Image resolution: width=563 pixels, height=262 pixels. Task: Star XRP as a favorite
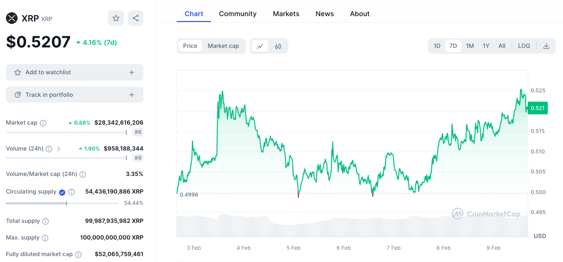tap(116, 18)
